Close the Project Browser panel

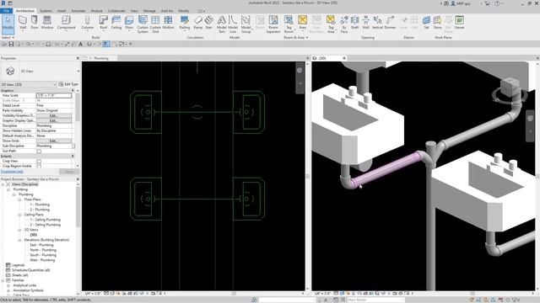pyautogui.click(x=78, y=179)
